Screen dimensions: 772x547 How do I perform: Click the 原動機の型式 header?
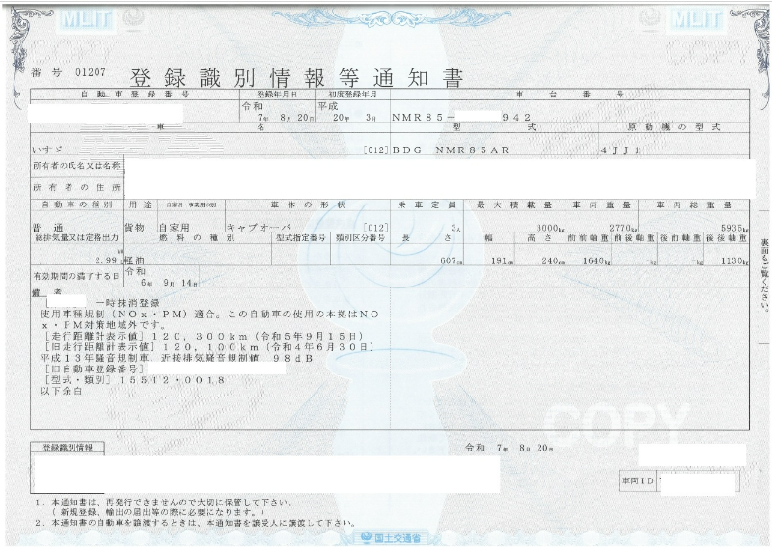pos(674,127)
